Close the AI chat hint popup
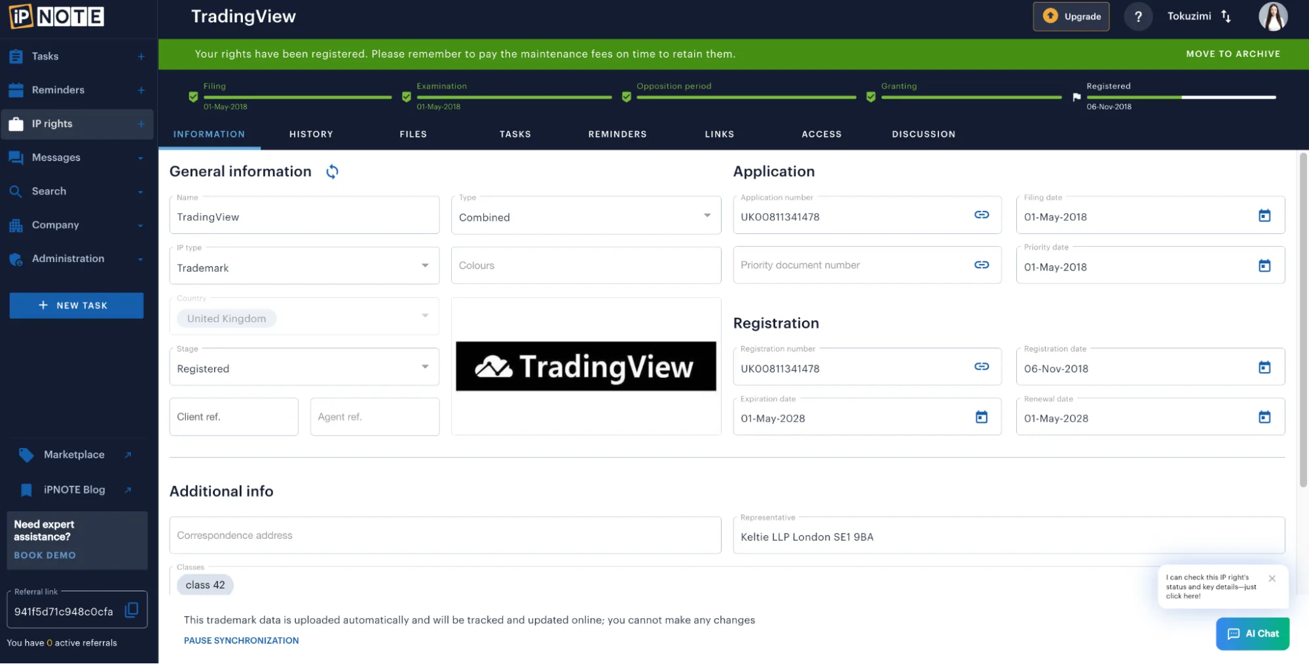Screen dimensions: 1309x664 point(1272,578)
